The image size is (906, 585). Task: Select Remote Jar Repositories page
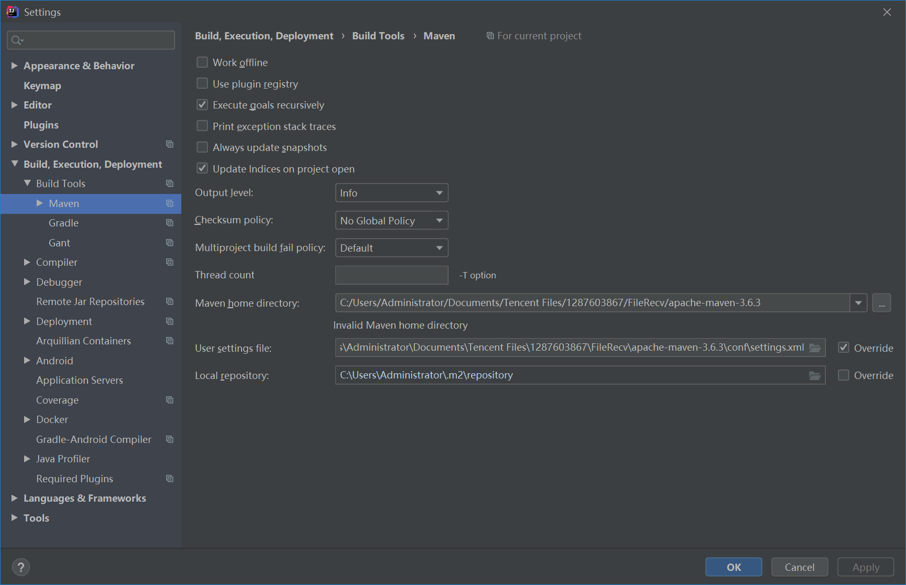coord(90,301)
